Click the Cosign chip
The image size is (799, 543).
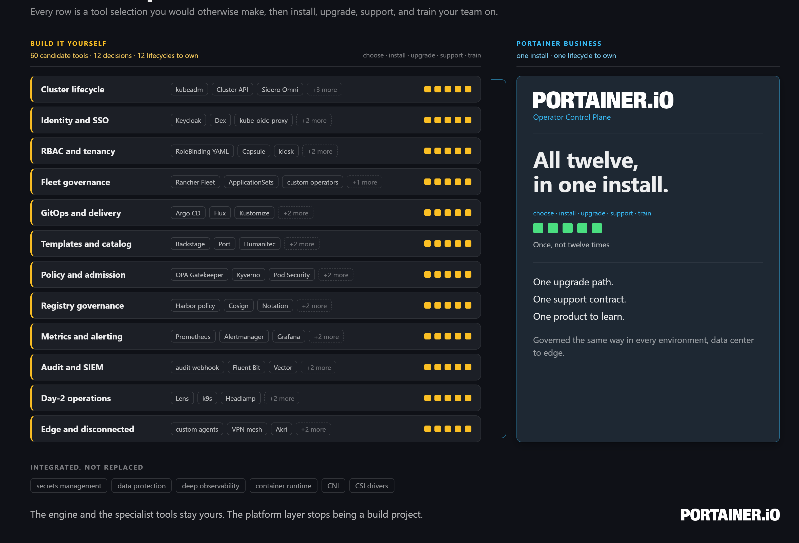tap(238, 306)
